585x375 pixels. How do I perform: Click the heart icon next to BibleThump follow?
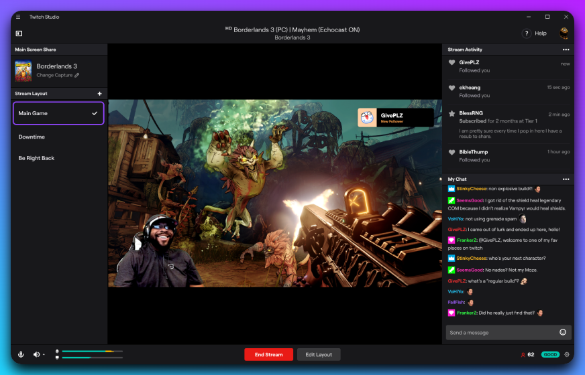tap(451, 152)
